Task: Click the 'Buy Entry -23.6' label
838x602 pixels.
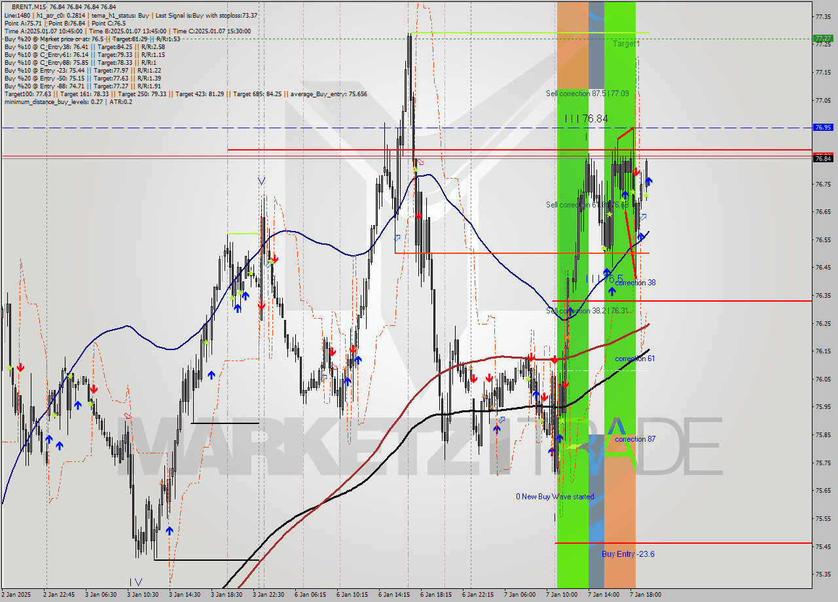Action: click(628, 554)
